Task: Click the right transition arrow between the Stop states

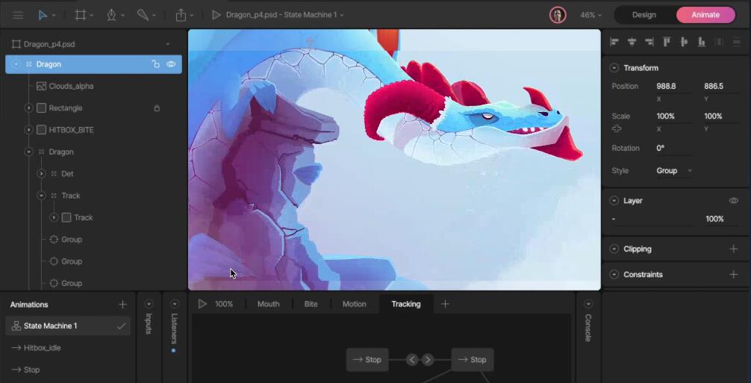Action: [428, 360]
